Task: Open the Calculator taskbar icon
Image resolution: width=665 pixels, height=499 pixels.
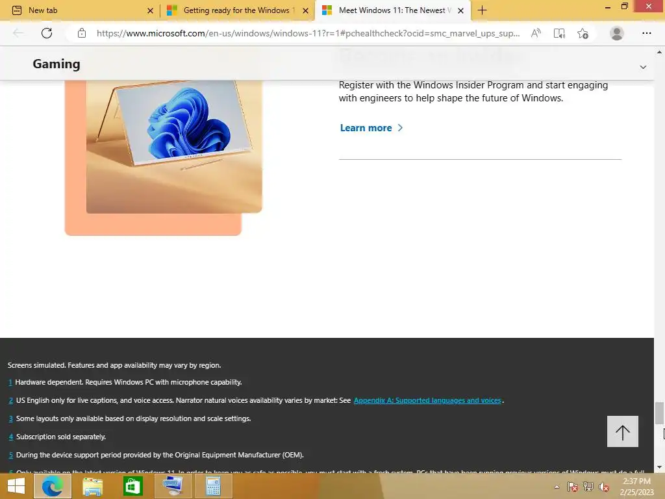Action: coord(213,486)
